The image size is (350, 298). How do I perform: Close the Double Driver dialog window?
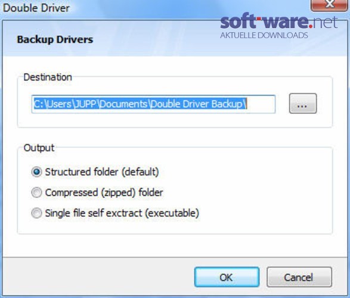pyautogui.click(x=330, y=4)
